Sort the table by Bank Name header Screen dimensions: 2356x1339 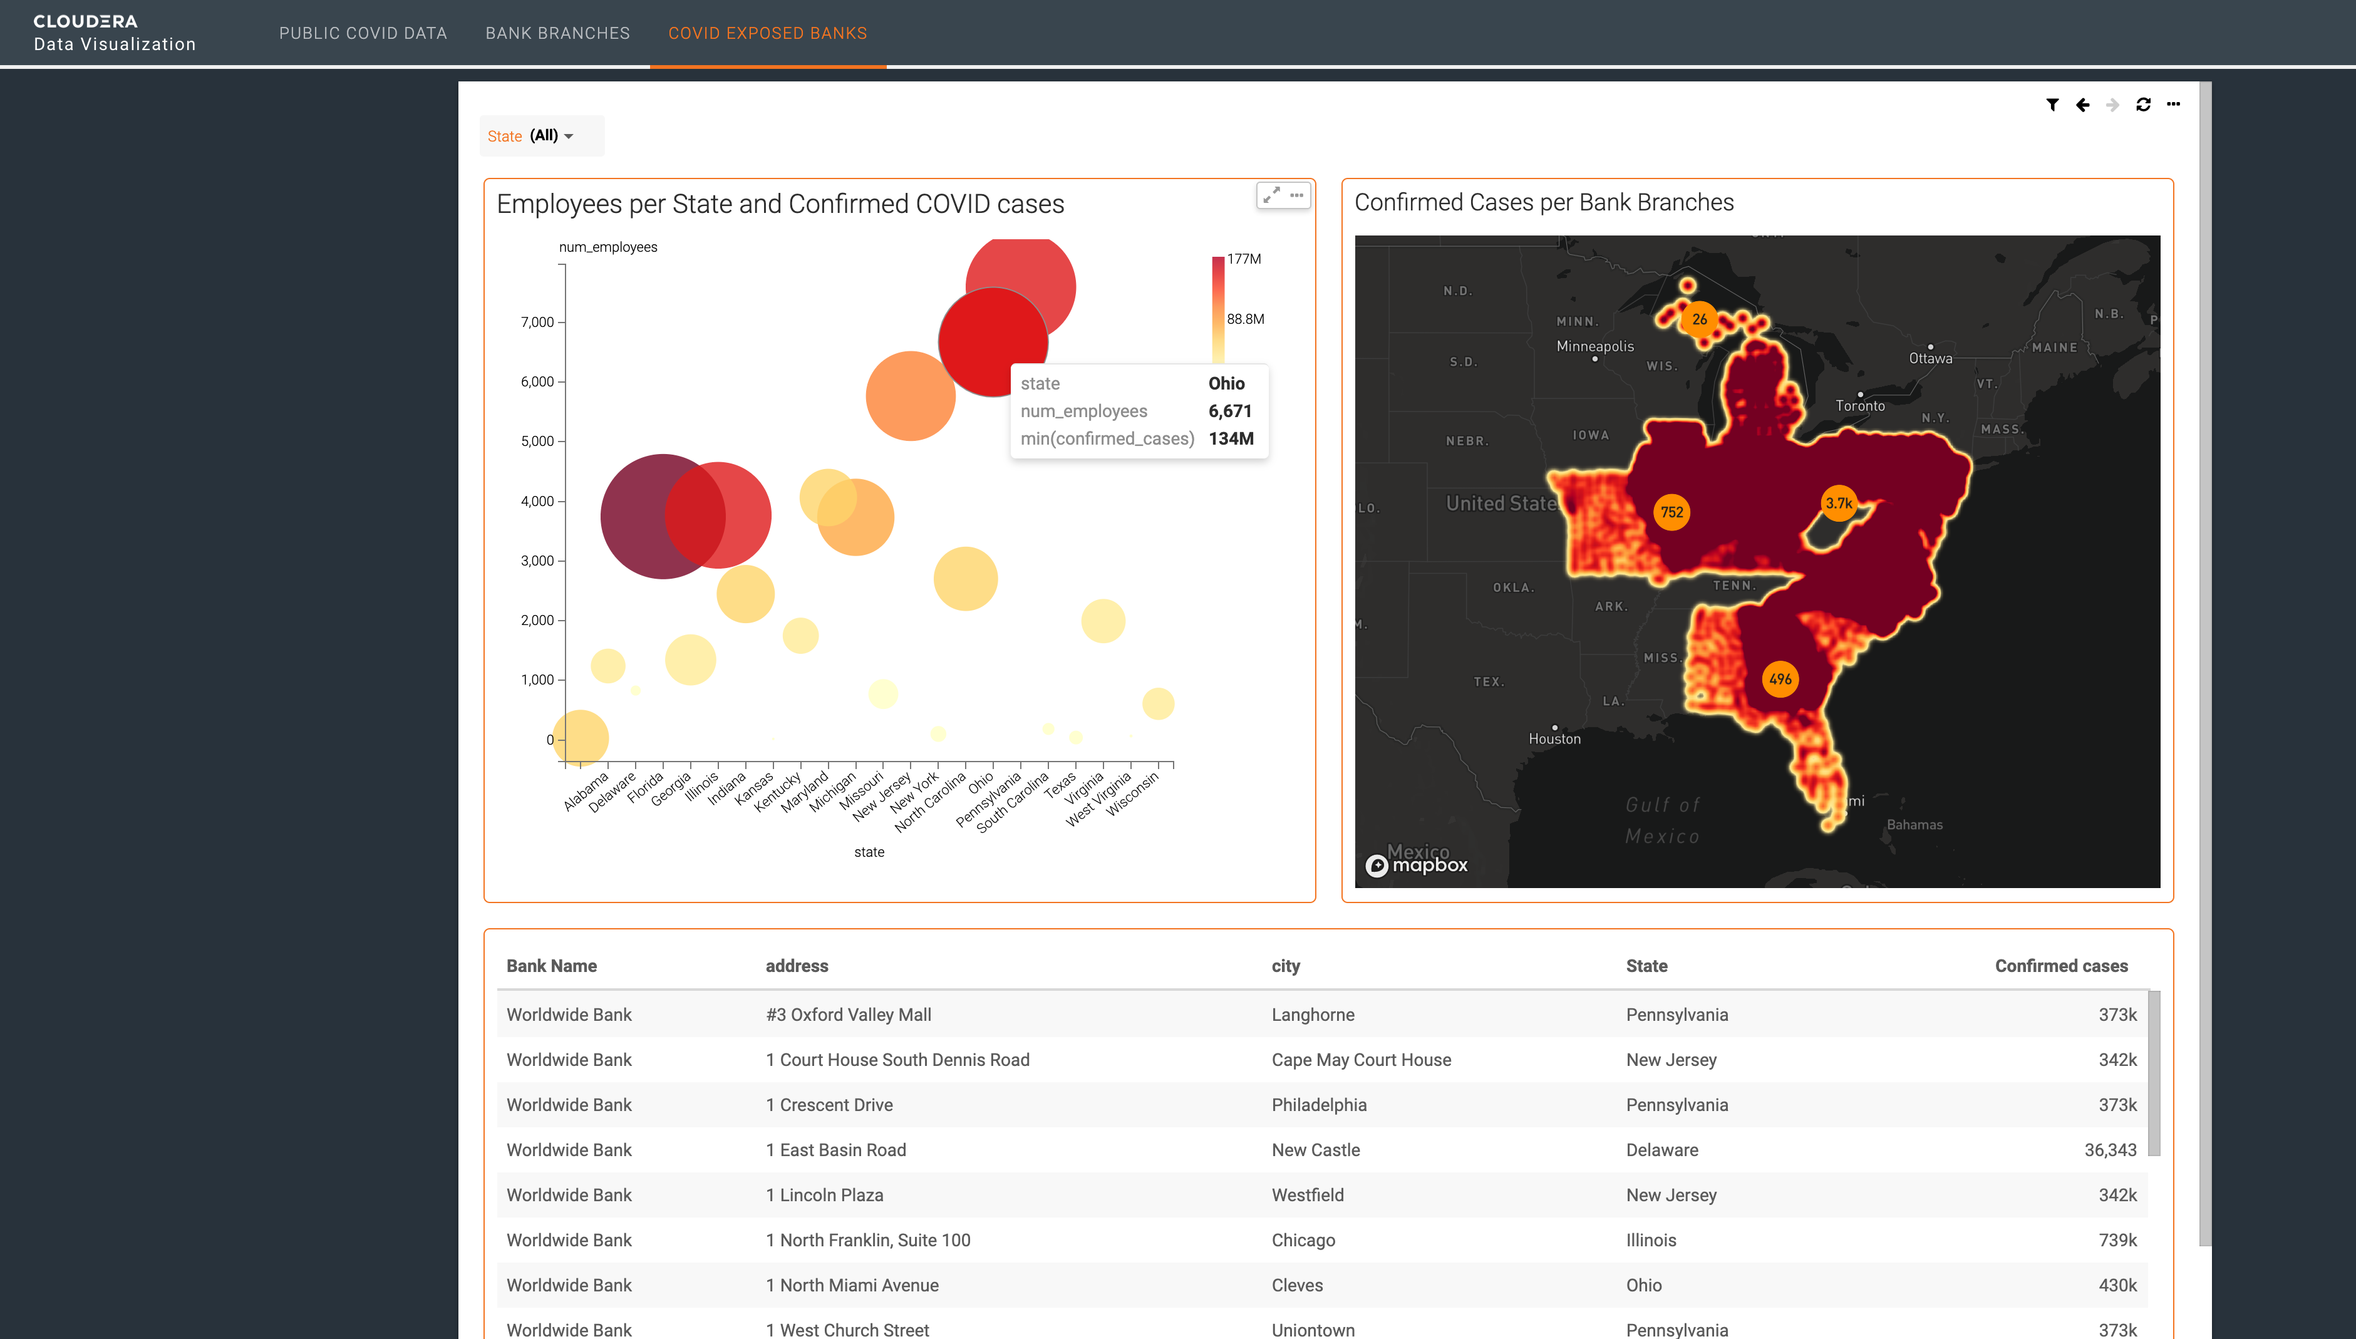[551, 966]
